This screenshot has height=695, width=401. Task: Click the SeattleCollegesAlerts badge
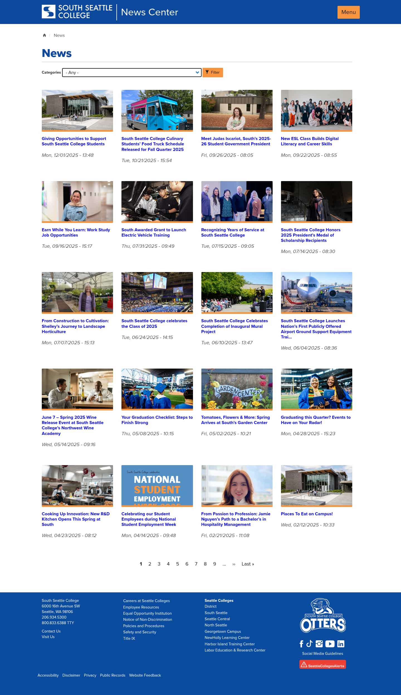[323, 664]
